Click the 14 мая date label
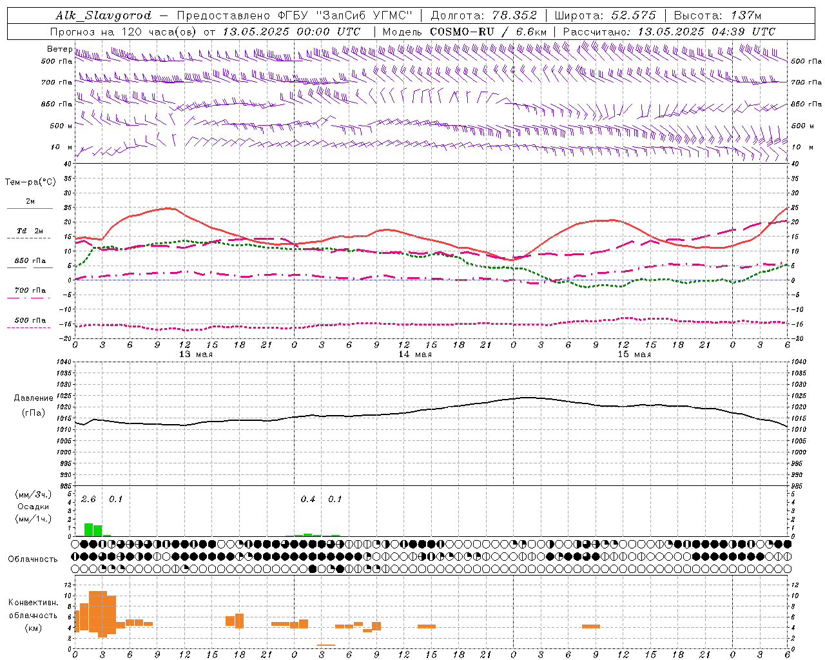The image size is (825, 660). [415, 354]
